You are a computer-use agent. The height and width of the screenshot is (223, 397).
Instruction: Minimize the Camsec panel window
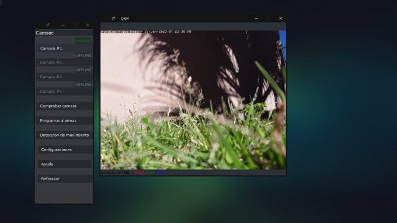click(63, 25)
